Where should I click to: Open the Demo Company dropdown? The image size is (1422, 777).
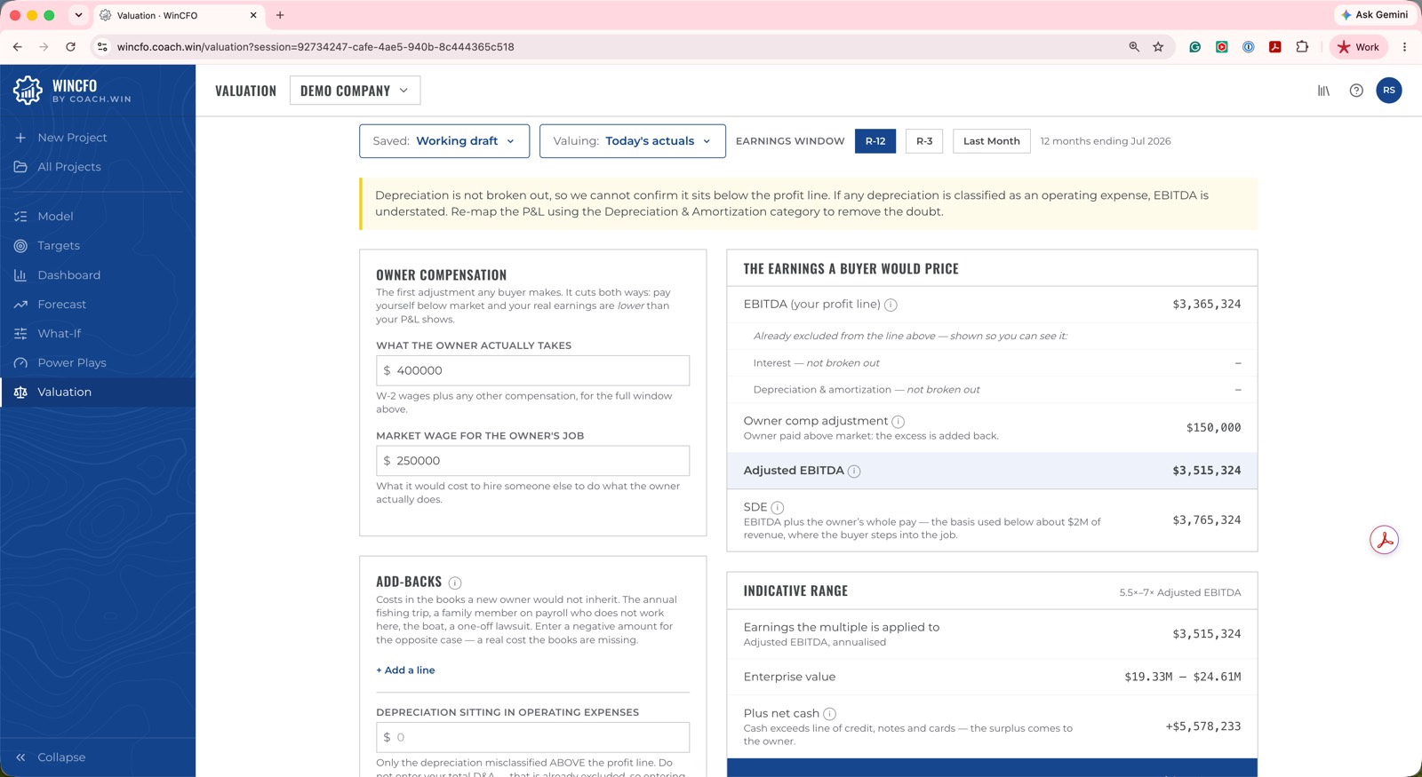355,91
